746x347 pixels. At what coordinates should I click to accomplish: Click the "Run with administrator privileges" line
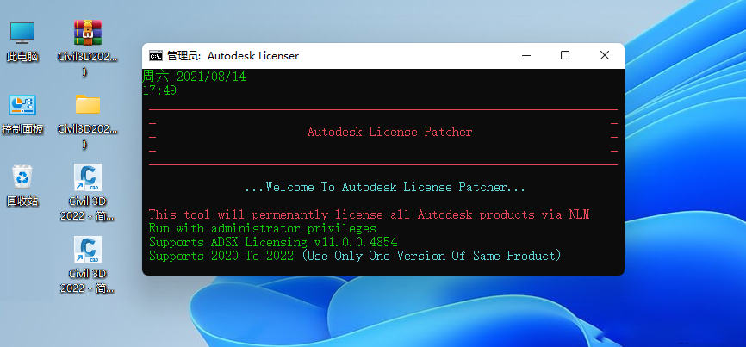tap(262, 228)
